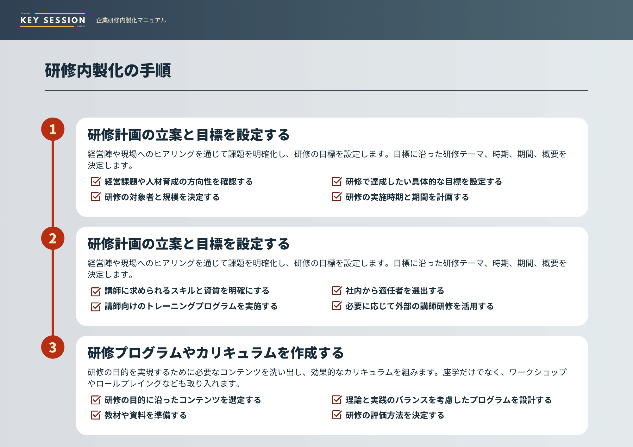Click checkbox beside 講師向けのトレーニングプログラムを実施する
This screenshot has width=633, height=447.
(x=96, y=306)
